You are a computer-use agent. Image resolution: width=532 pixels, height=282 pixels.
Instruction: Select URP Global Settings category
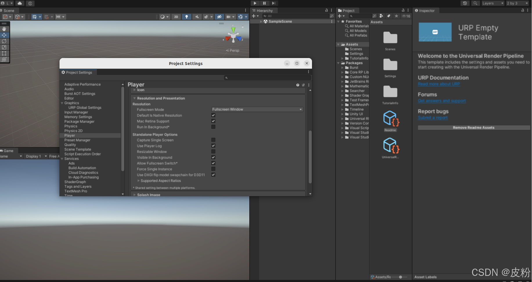[x=85, y=108]
